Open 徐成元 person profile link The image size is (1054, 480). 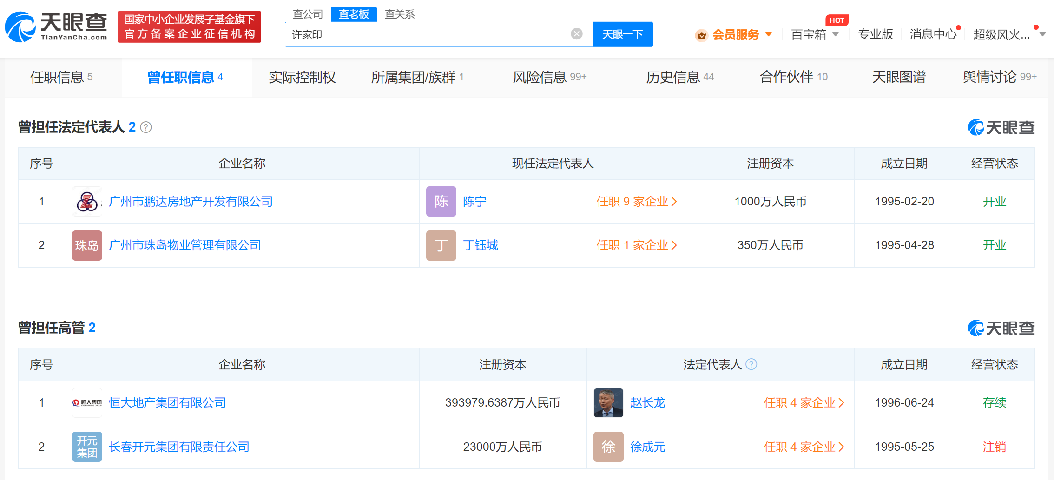(648, 447)
